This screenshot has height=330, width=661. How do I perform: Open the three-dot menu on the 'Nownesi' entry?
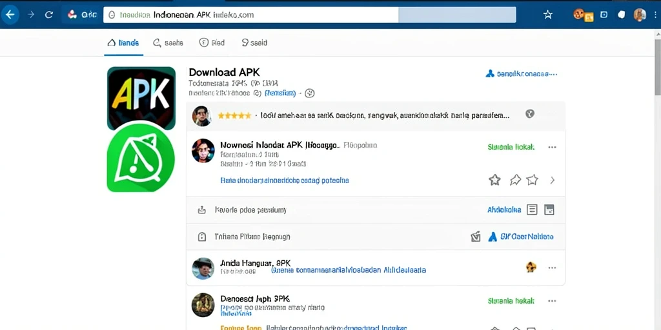[552, 148]
